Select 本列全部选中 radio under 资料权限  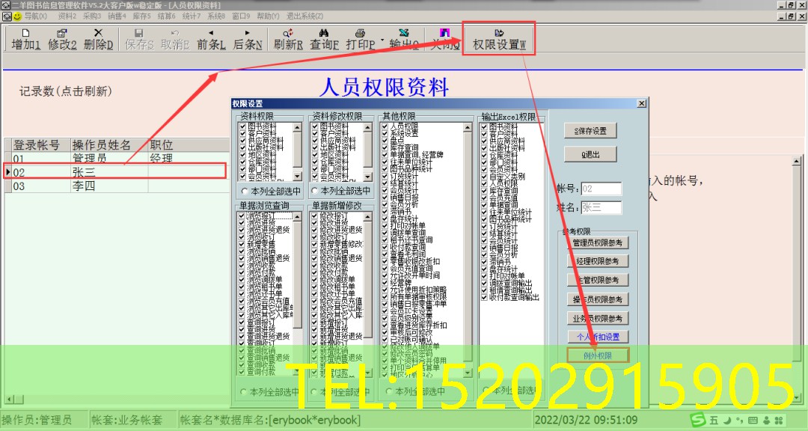click(x=245, y=192)
